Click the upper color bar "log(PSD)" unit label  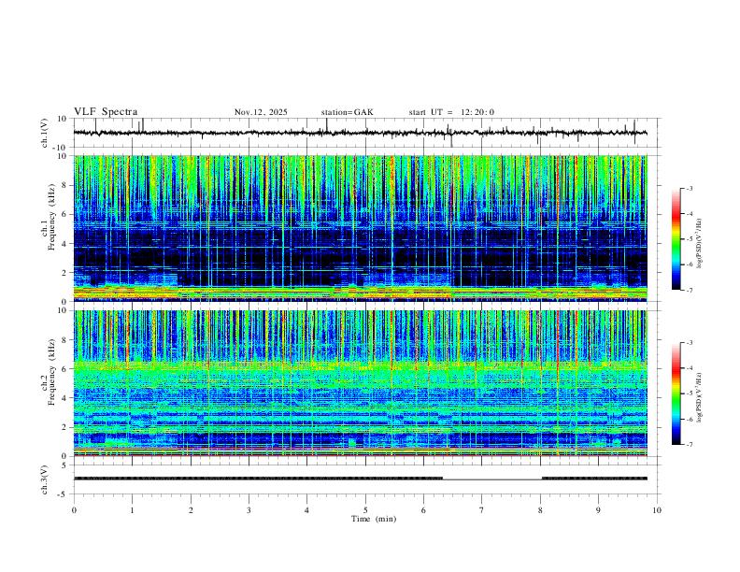pos(700,244)
